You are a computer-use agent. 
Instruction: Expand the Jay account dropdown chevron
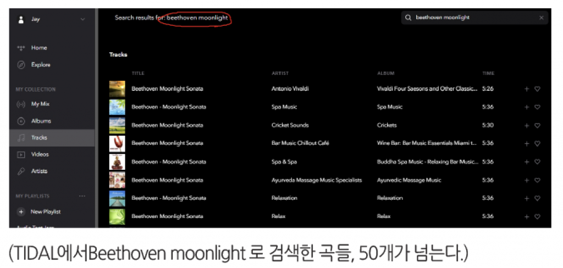[x=83, y=19]
